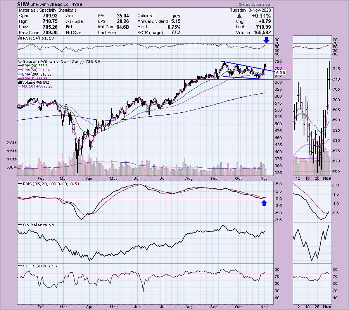
Task: Click the EMA(20) 689.54 legend entry
Action: pos(36,66)
